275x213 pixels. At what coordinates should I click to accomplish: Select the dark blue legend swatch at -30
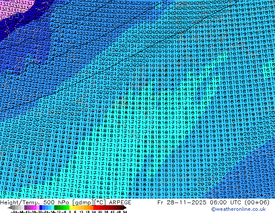pos(41,207)
